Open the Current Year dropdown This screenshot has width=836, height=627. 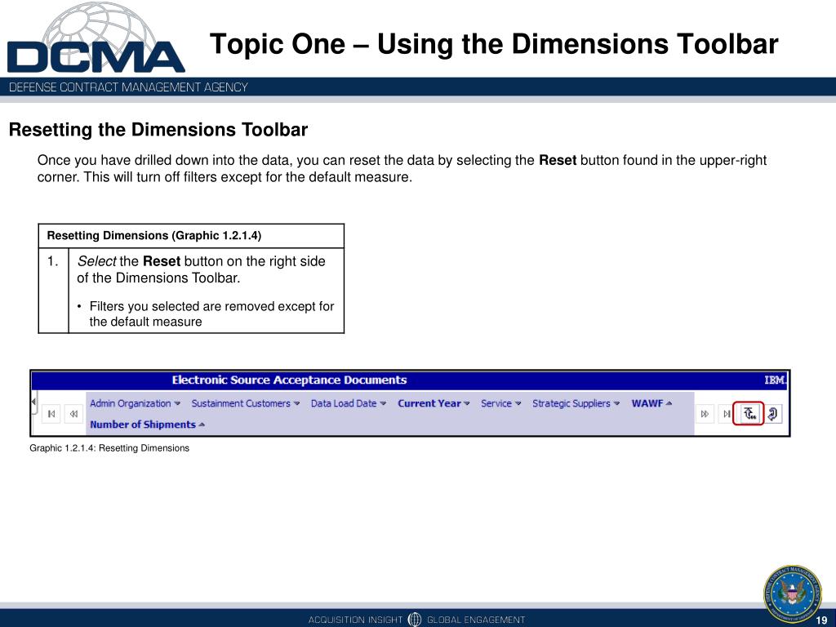pos(434,403)
